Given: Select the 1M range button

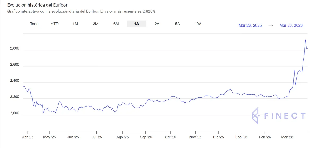Looking at the screenshot, I should [x=75, y=24].
